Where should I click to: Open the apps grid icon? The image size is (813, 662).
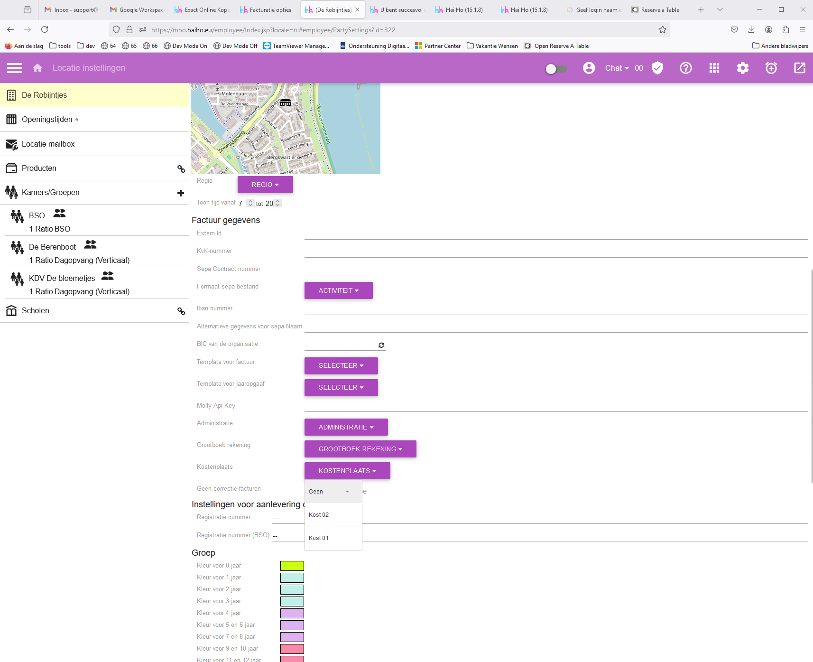714,68
